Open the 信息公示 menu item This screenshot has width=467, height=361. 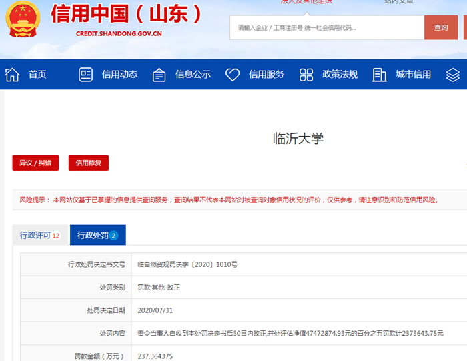193,75
